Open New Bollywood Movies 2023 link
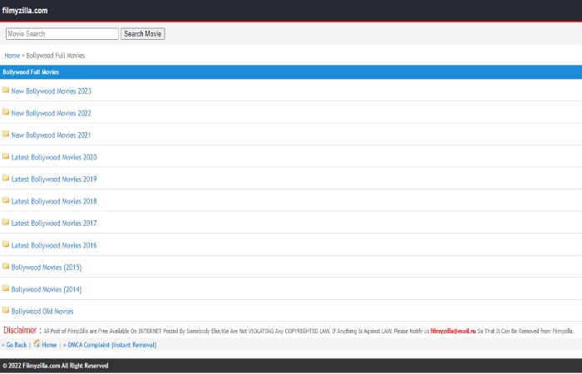 (x=52, y=91)
